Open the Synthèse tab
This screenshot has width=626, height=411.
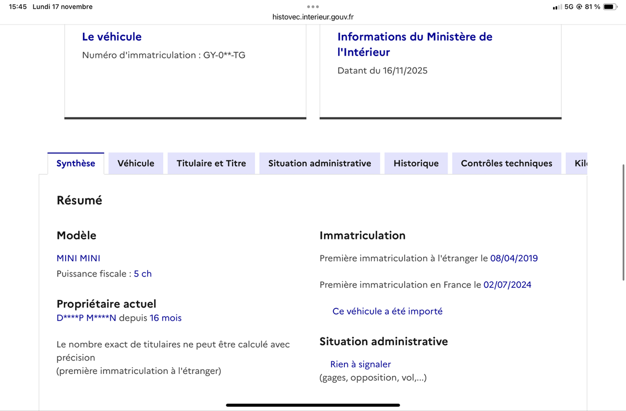click(x=76, y=163)
